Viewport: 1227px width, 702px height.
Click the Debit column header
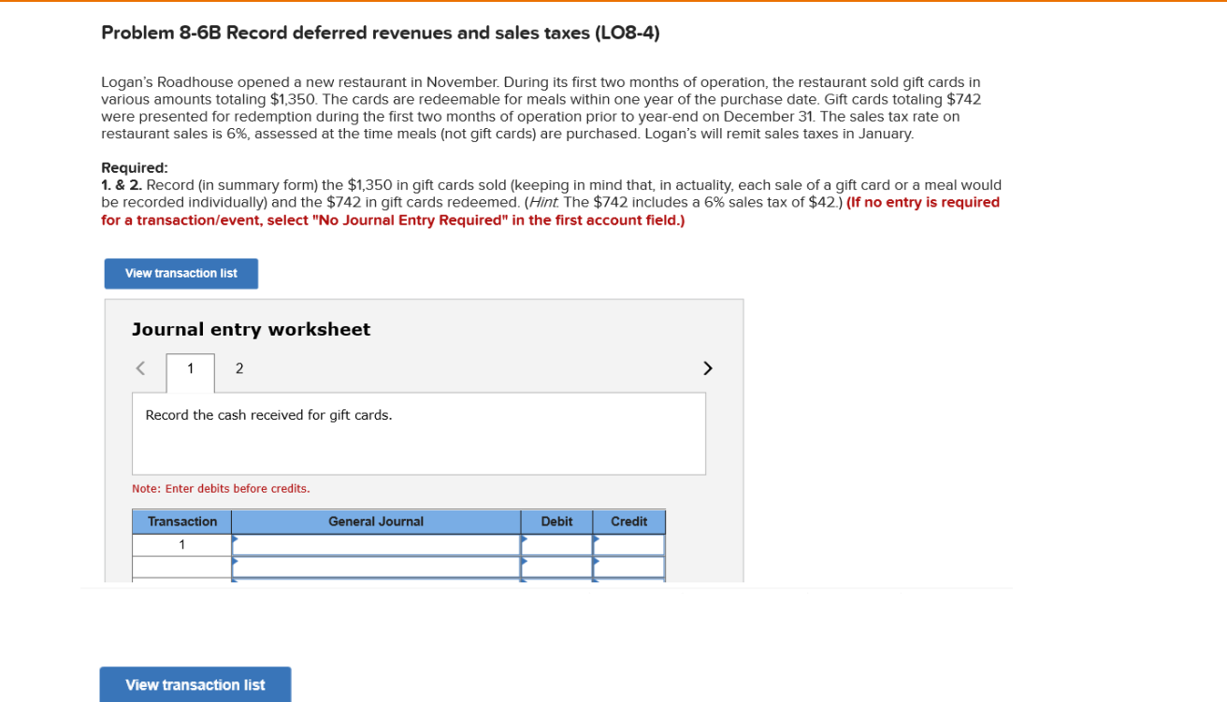(556, 522)
